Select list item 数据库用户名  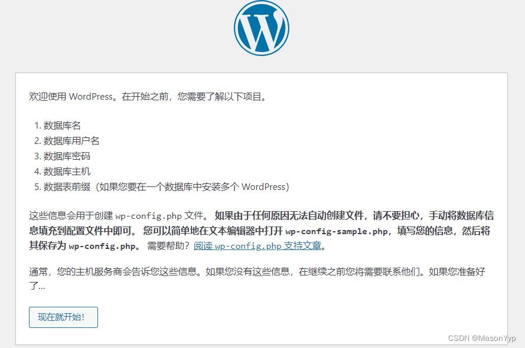[x=71, y=141]
